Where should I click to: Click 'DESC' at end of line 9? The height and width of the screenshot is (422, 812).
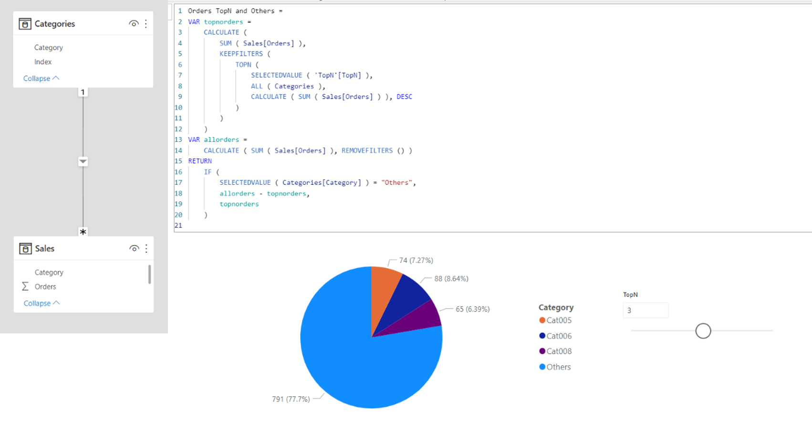pos(404,97)
